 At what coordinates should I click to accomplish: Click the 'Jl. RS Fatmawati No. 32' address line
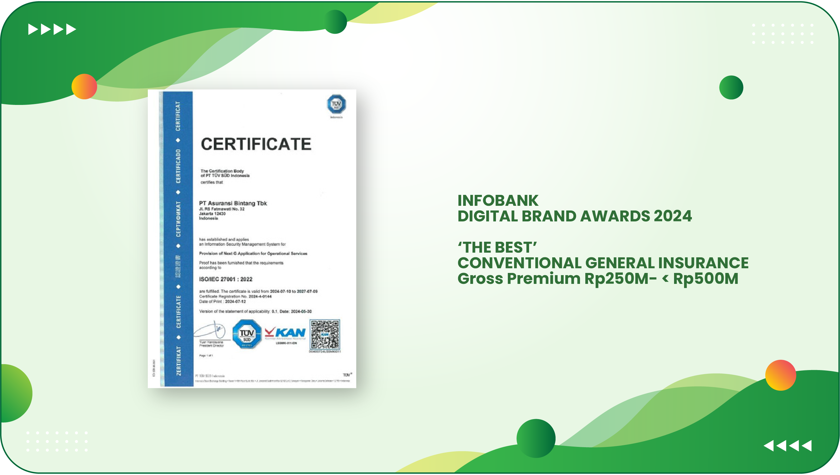coord(222,209)
